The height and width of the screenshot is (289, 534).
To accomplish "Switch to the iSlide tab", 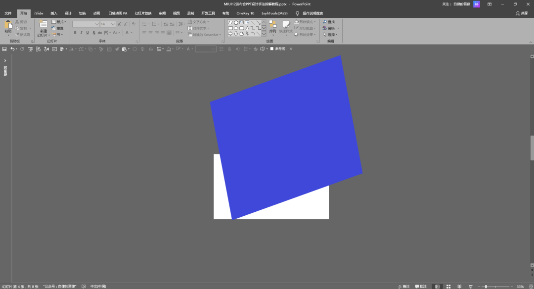I will pyautogui.click(x=39, y=13).
